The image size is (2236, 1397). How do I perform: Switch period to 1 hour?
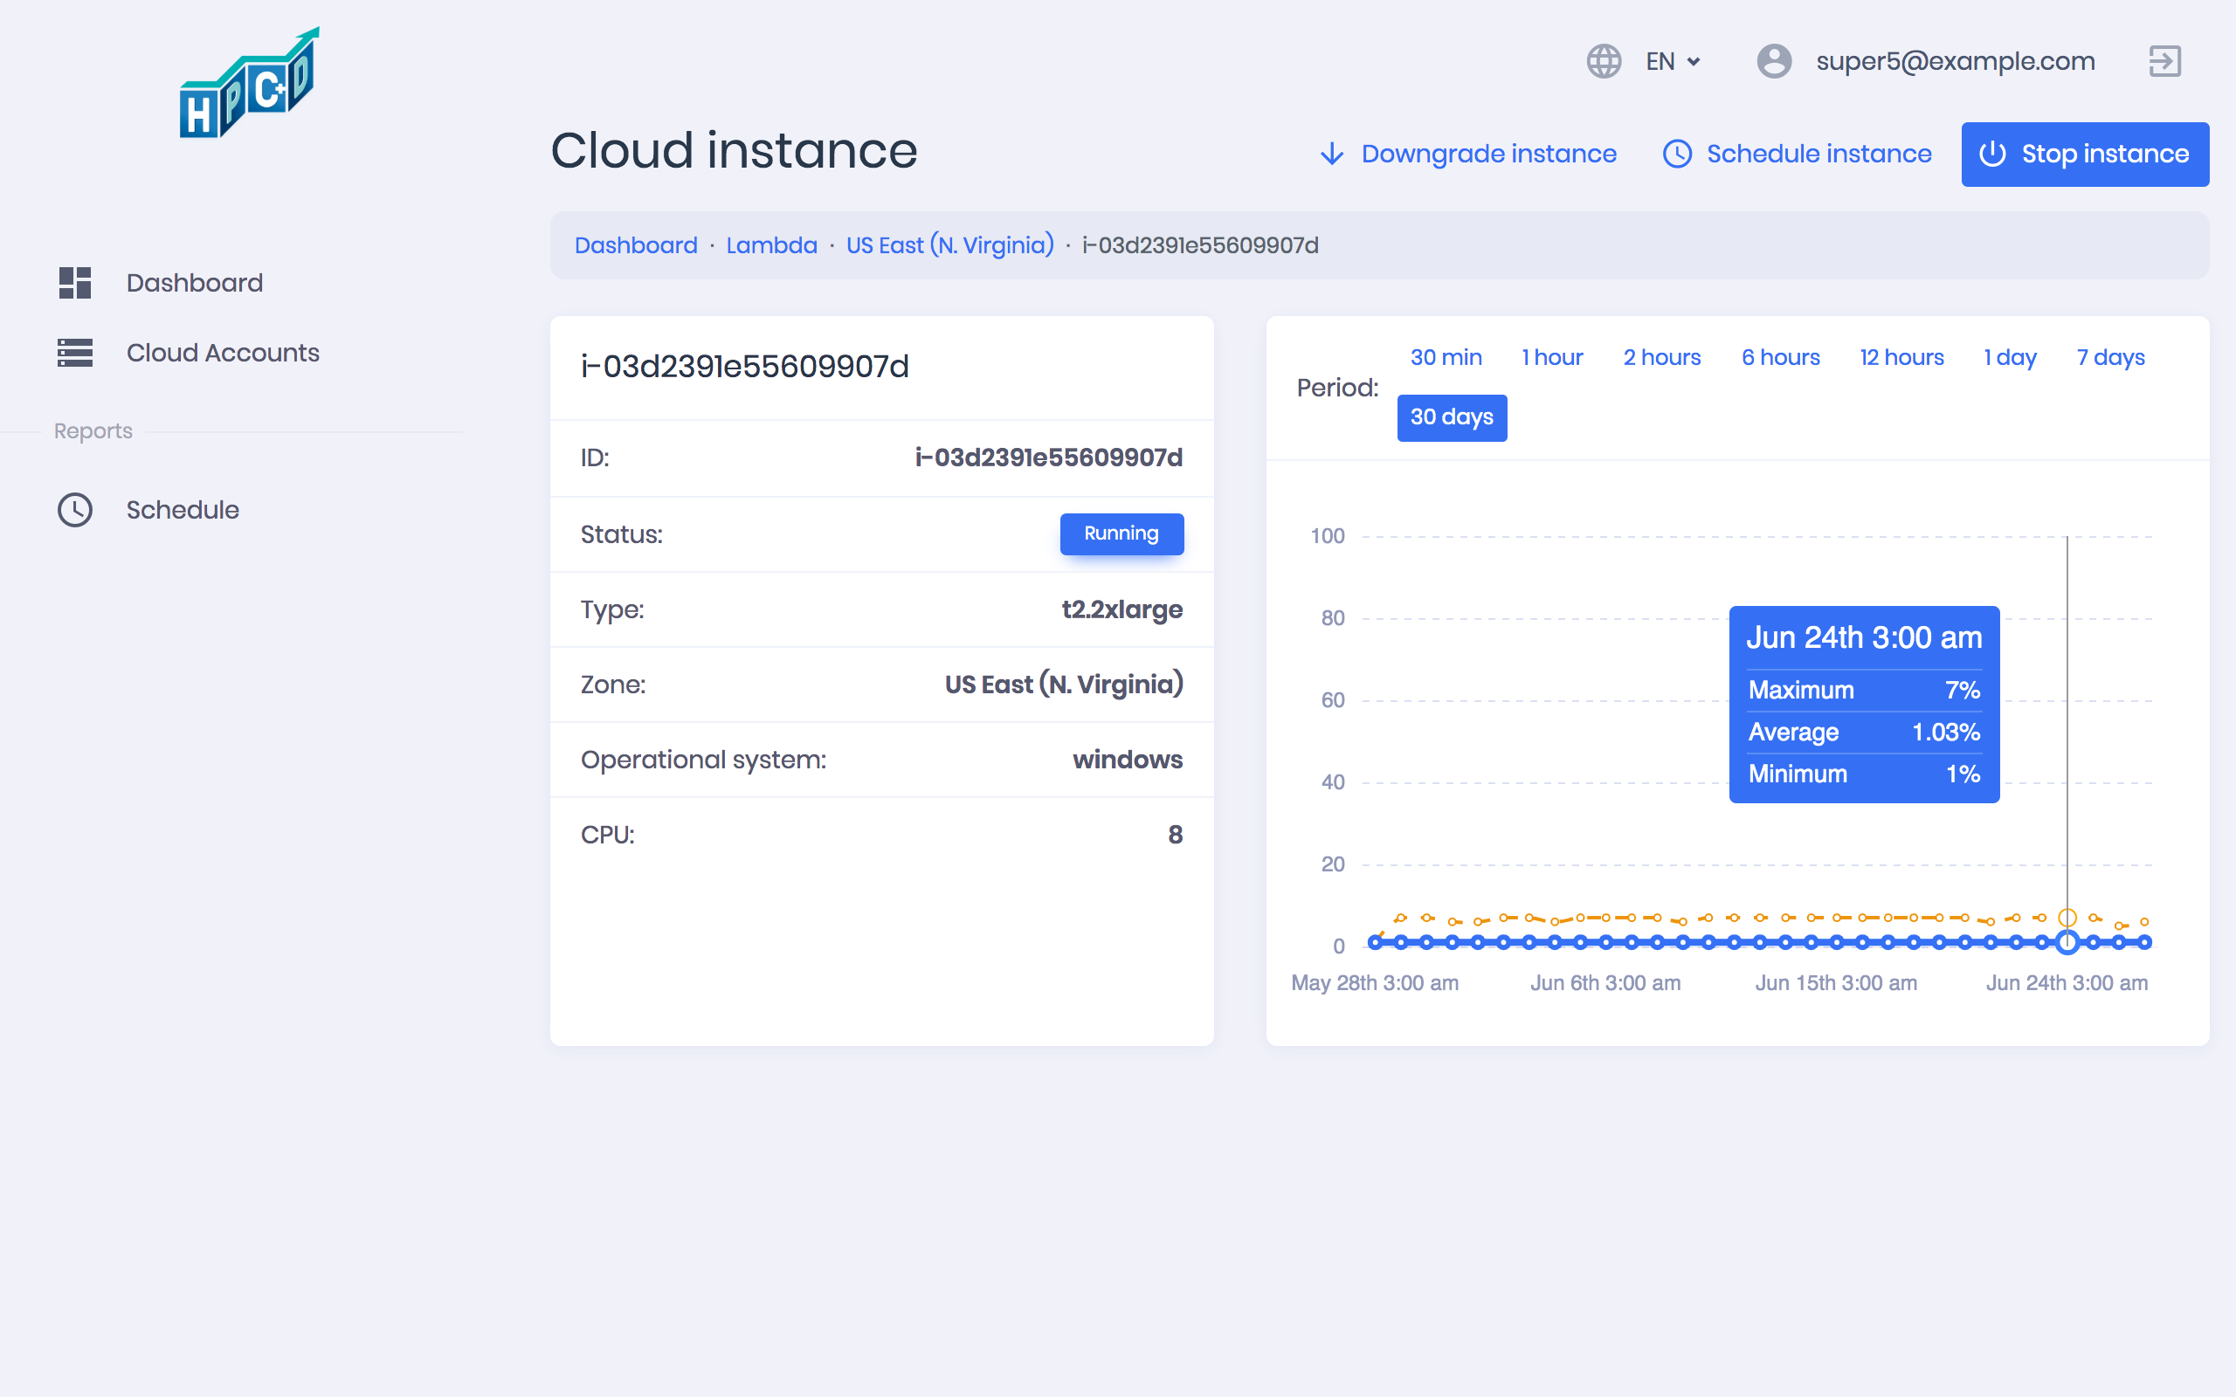click(x=1552, y=358)
